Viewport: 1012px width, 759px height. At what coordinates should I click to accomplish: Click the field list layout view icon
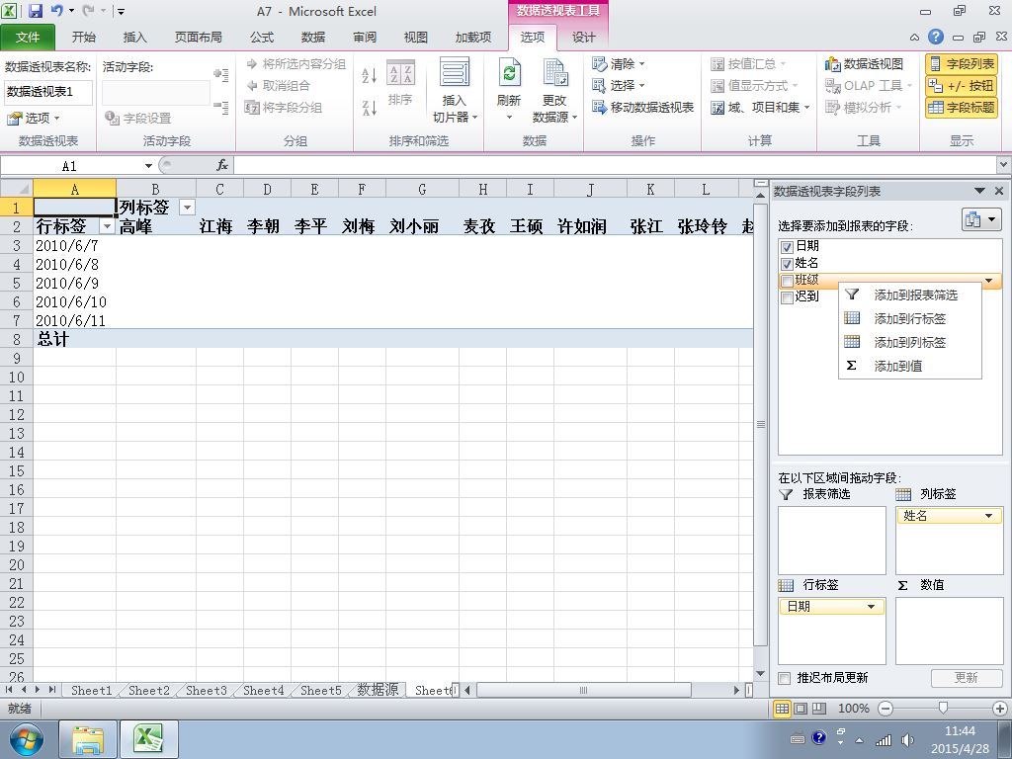point(981,220)
